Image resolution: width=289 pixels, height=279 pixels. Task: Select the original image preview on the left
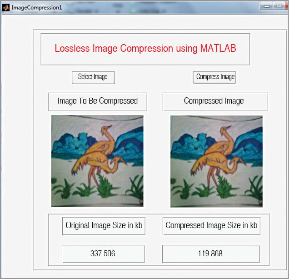97,161
